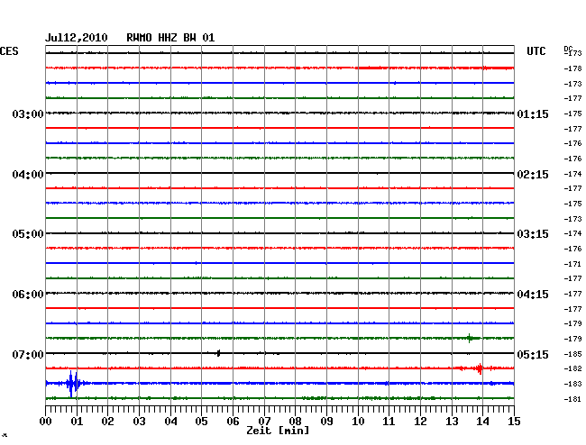This screenshot has height=445, width=586.
Task: Click the 04:00 local time label
Action: point(28,175)
